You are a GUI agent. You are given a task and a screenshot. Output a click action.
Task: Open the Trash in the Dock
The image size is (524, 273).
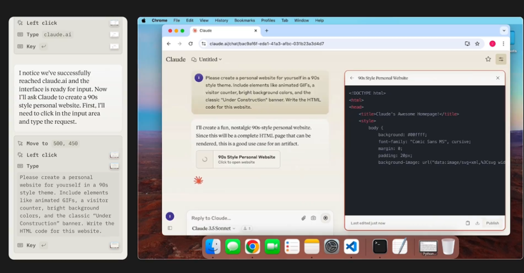click(x=448, y=247)
